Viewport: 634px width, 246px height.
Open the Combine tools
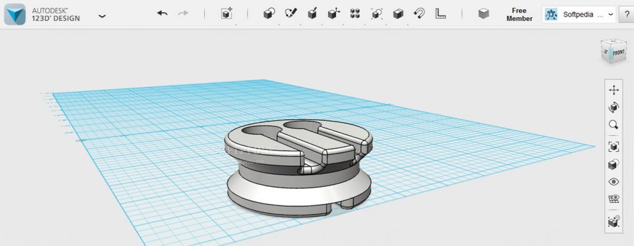(398, 14)
